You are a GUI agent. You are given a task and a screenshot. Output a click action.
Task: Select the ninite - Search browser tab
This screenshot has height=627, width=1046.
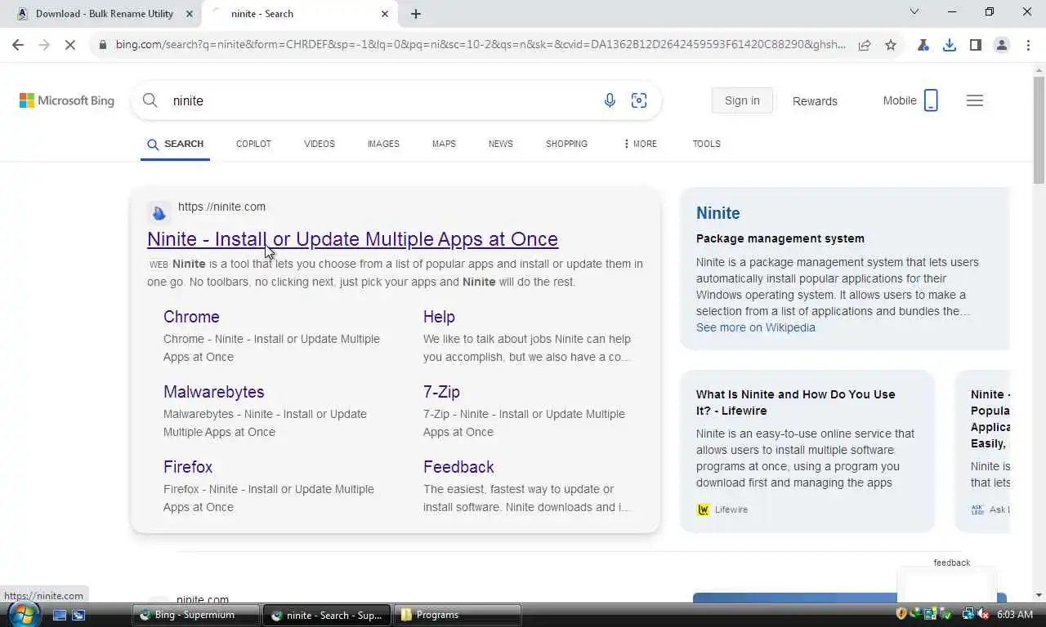click(x=300, y=14)
